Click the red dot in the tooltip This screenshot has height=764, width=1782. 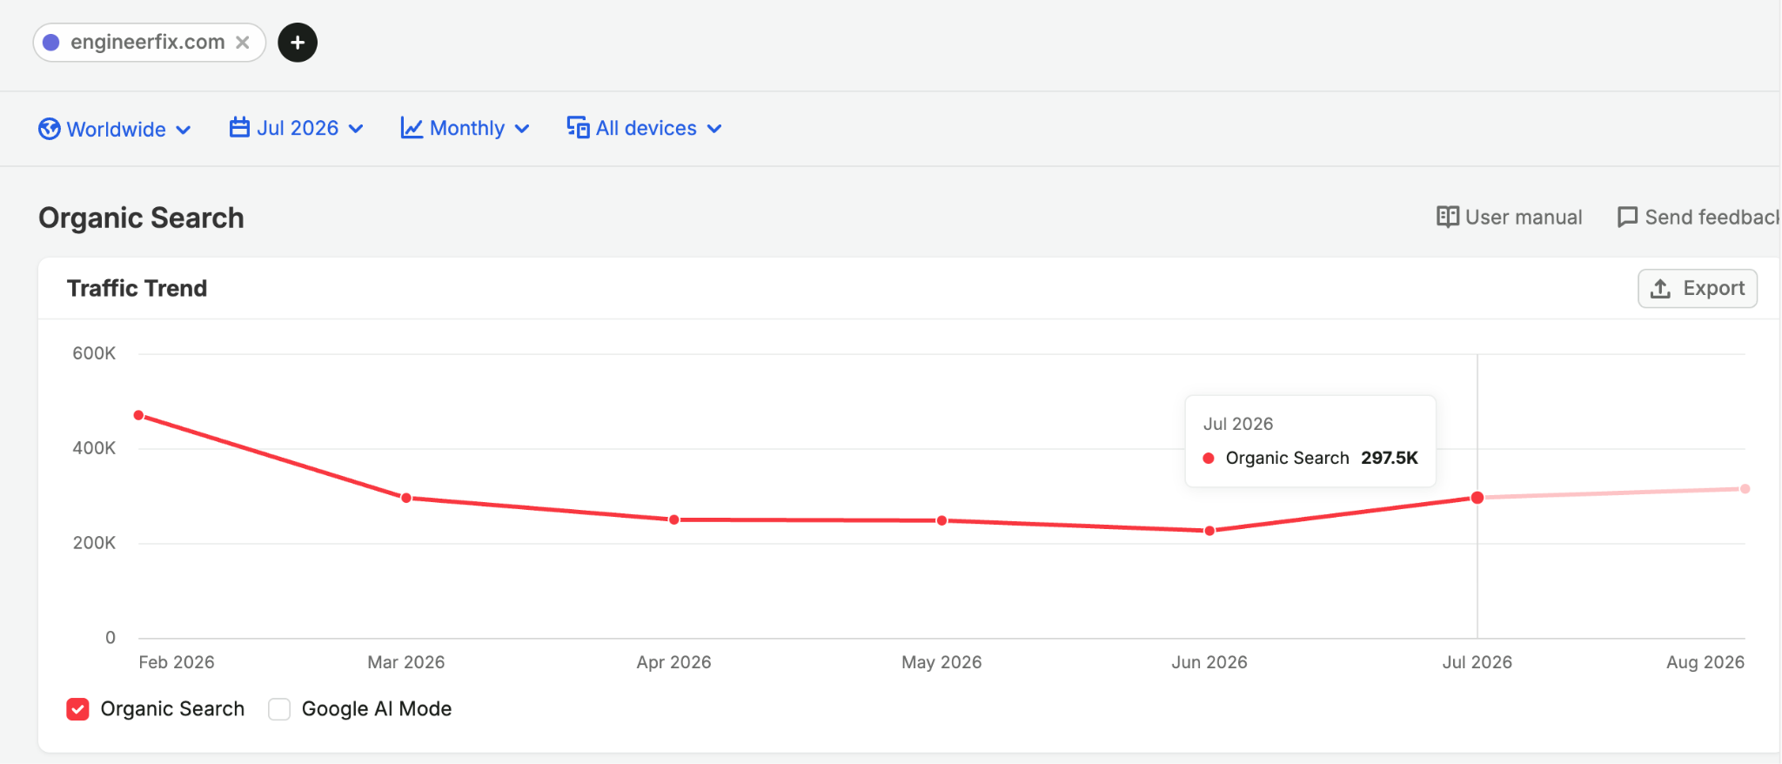coord(1209,459)
